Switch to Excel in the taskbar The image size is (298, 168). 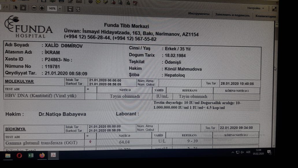tap(30, 155)
